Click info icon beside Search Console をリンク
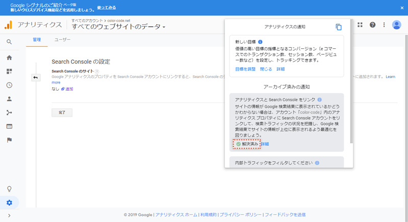The height and width of the screenshot is (222, 408). pyautogui.click(x=320, y=100)
